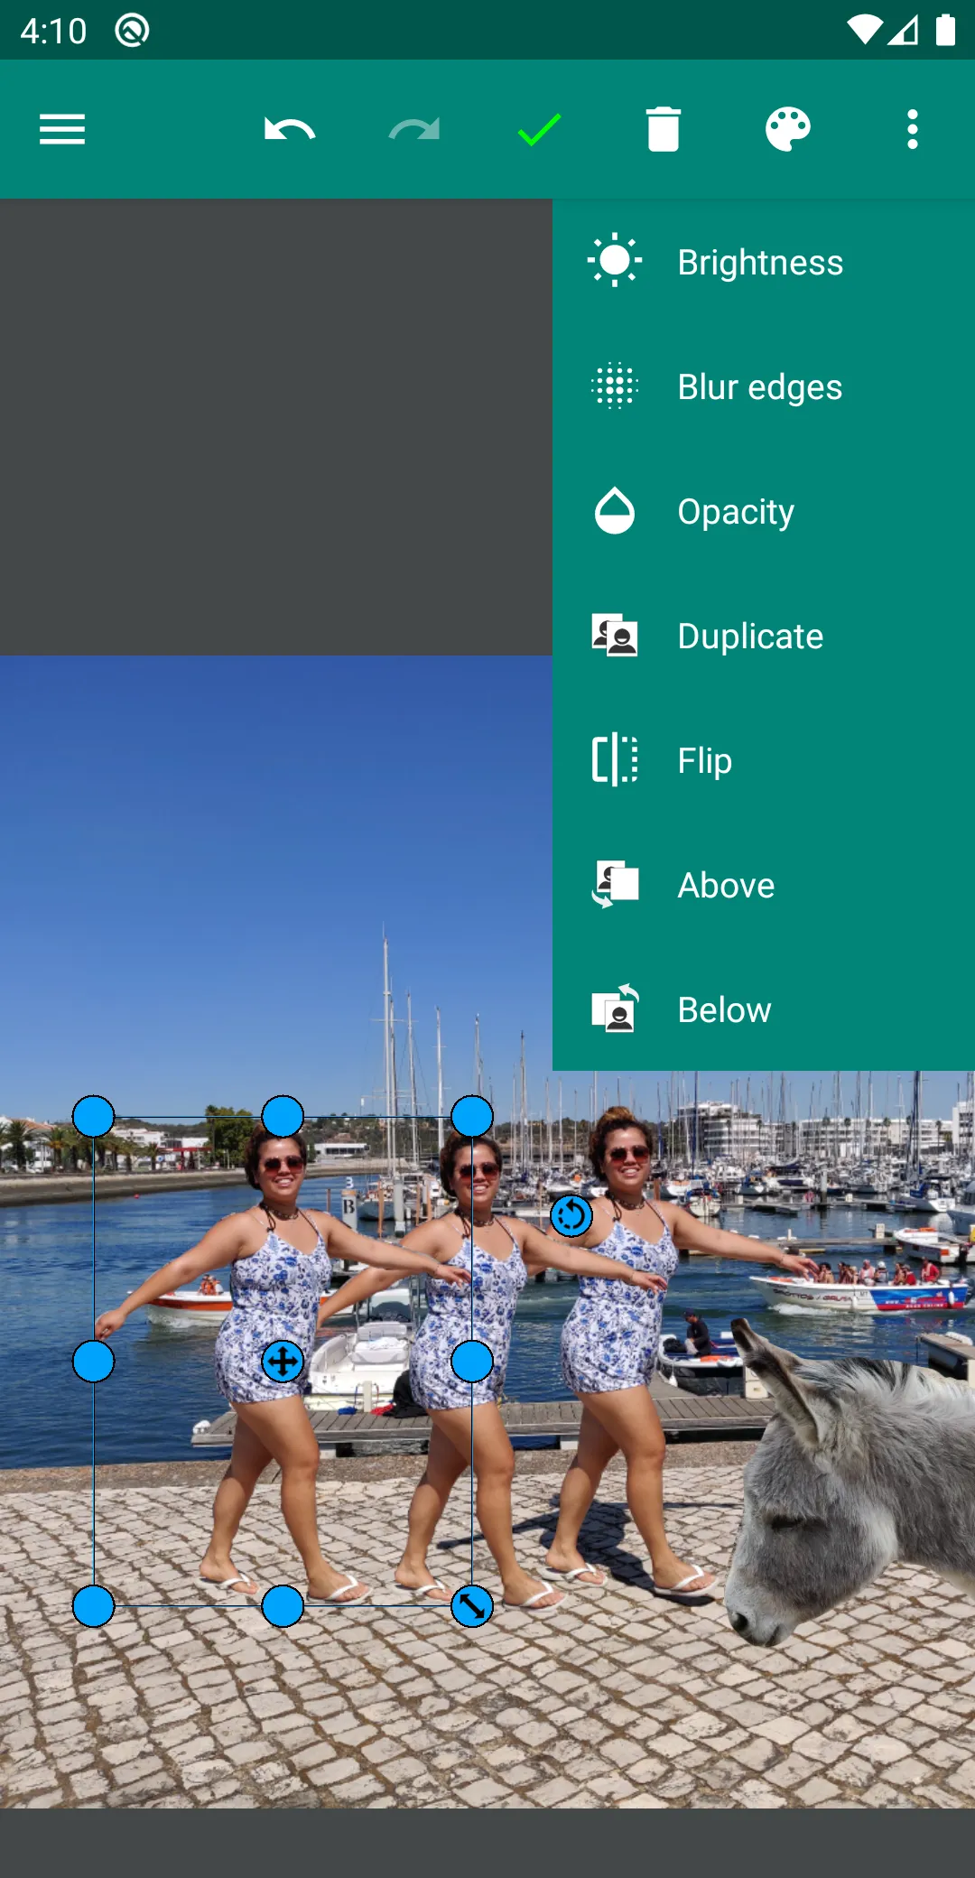Open the color palette icon
Viewport: 975px width, 1878px height.
[788, 129]
